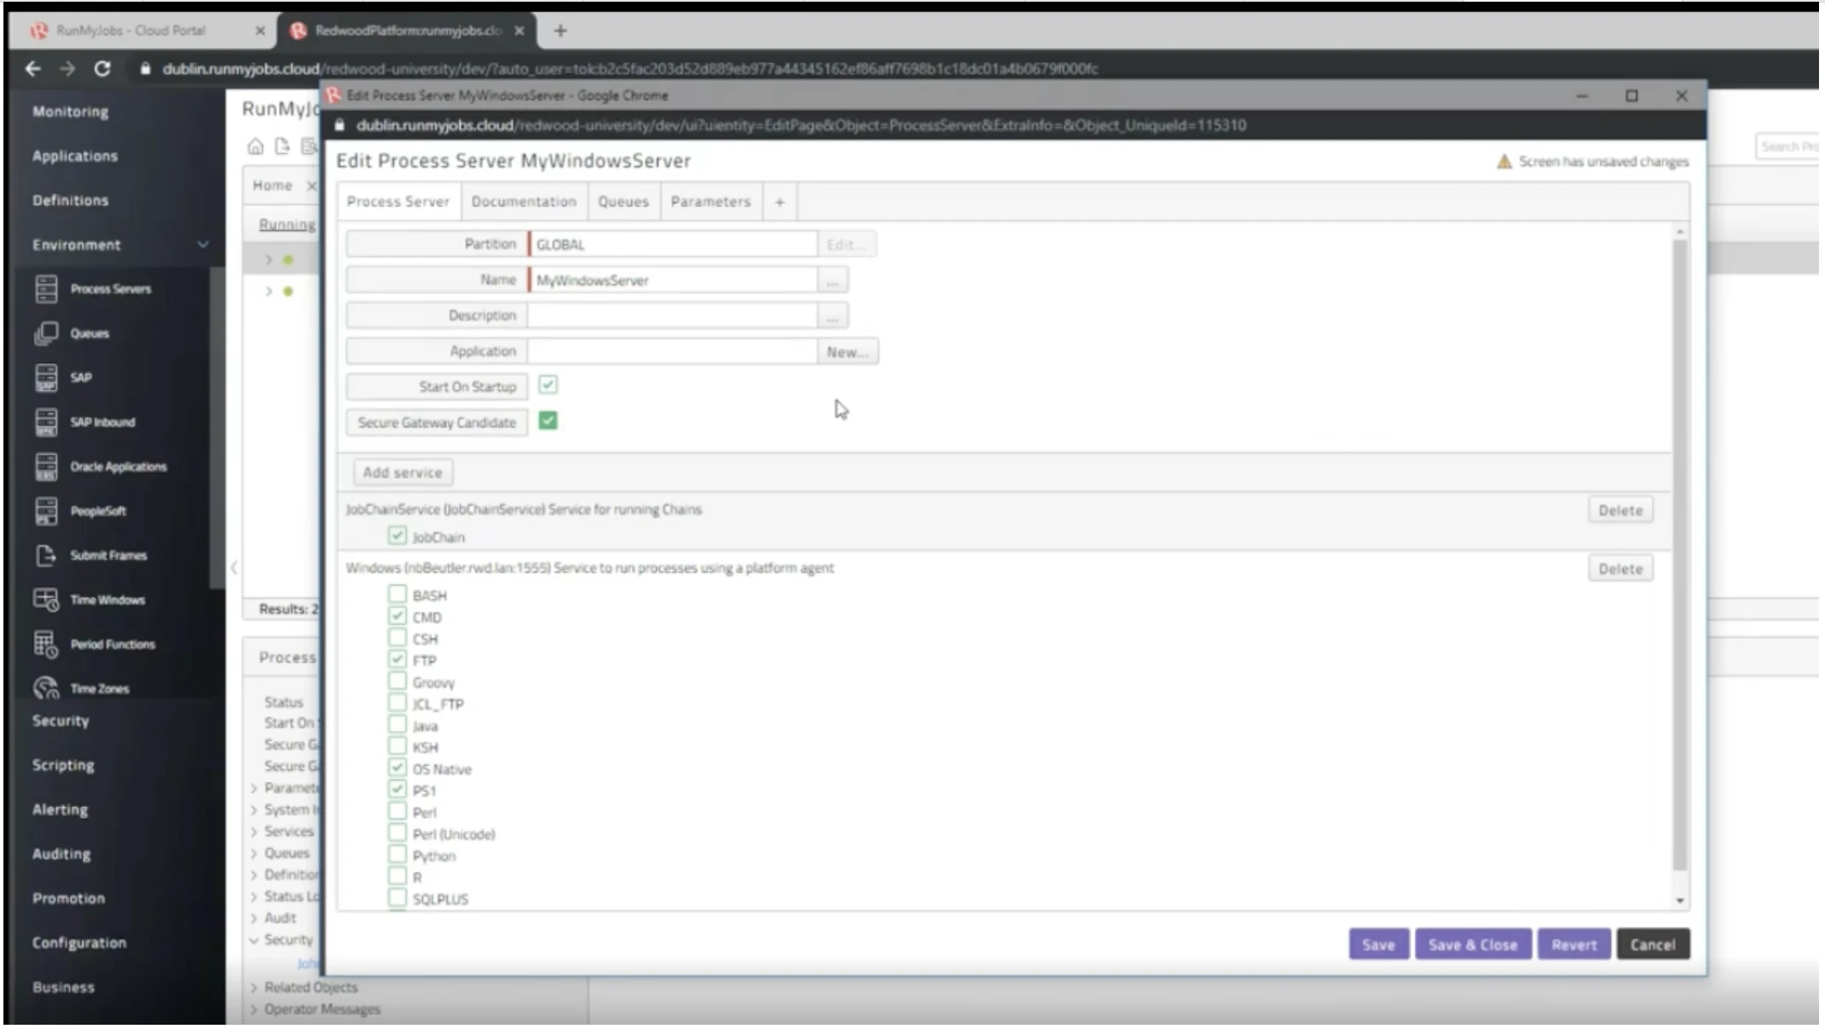The width and height of the screenshot is (1825, 1029).
Task: Click the unsaved changes warning icon
Action: click(1504, 162)
